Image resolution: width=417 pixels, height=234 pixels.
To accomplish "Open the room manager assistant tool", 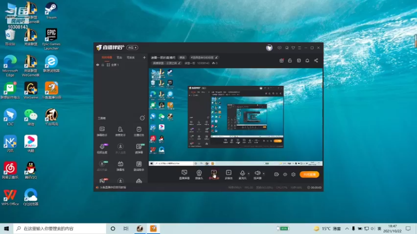I will coord(120,132).
